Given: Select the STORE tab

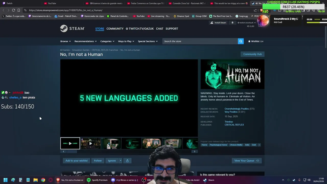Looking at the screenshot, I should click(x=100, y=29).
